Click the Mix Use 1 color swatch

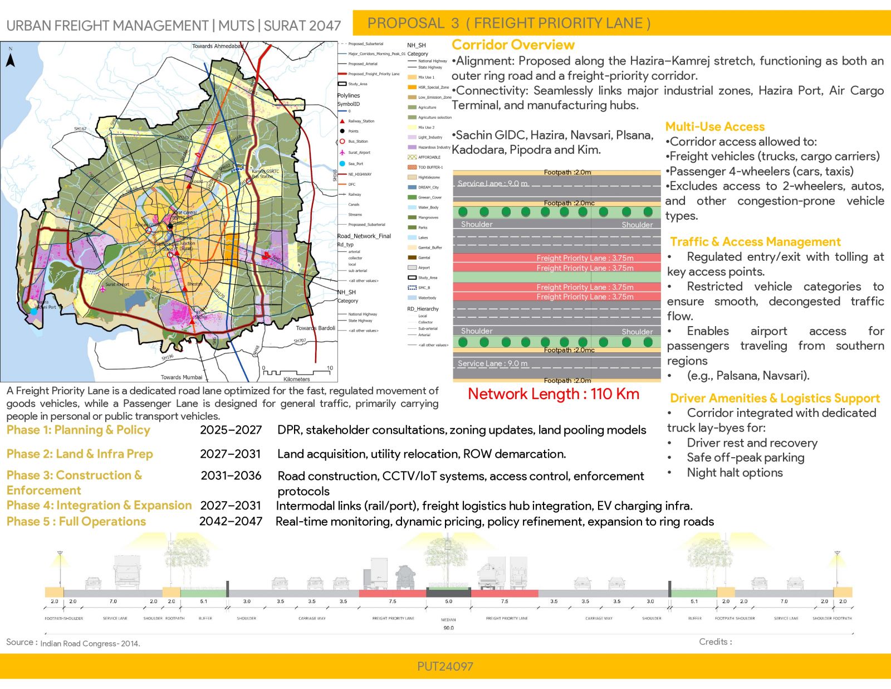(412, 77)
